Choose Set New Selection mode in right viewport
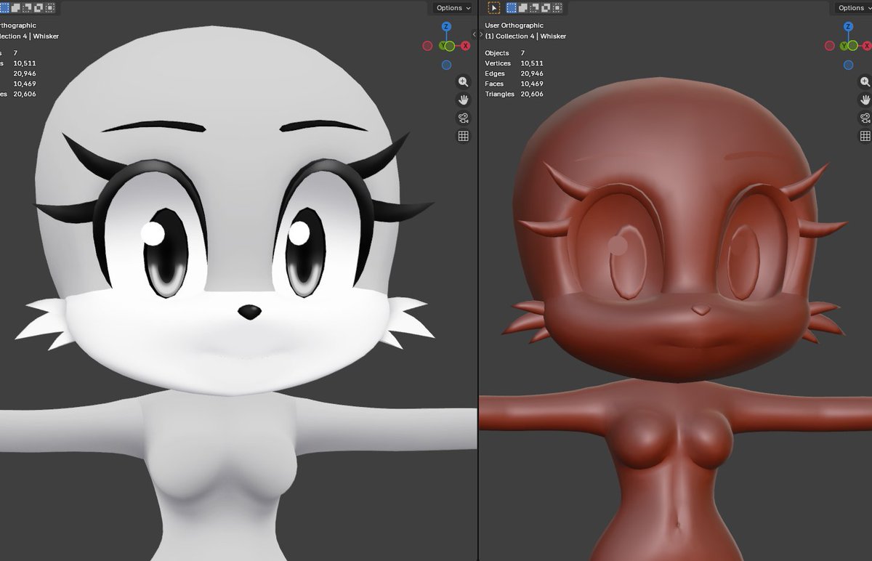This screenshot has width=872, height=561. click(512, 8)
